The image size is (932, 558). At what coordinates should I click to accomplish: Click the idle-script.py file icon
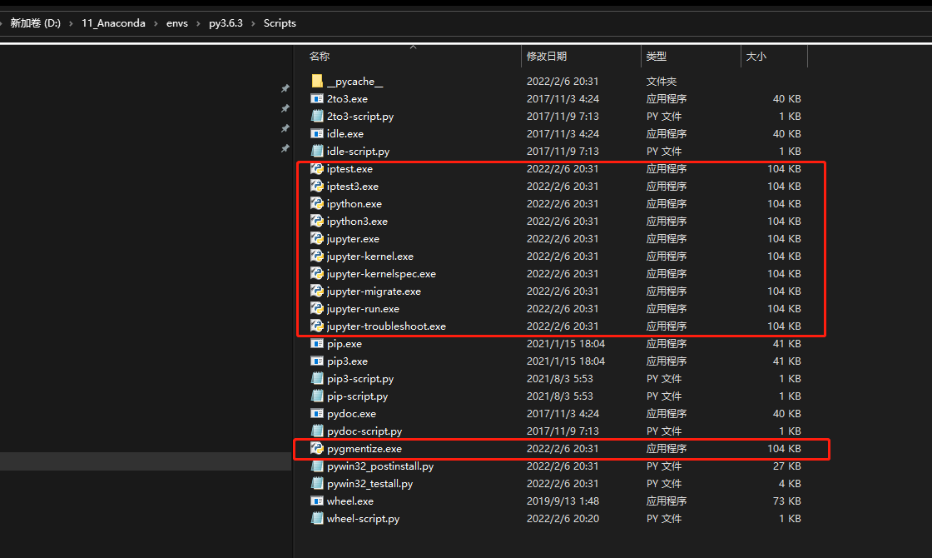point(317,151)
